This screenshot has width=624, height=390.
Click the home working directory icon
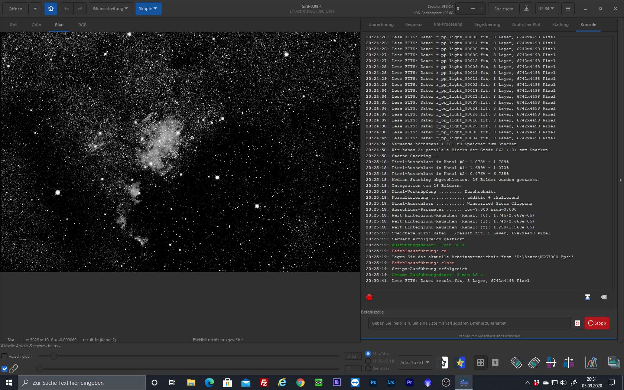pyautogui.click(x=51, y=9)
